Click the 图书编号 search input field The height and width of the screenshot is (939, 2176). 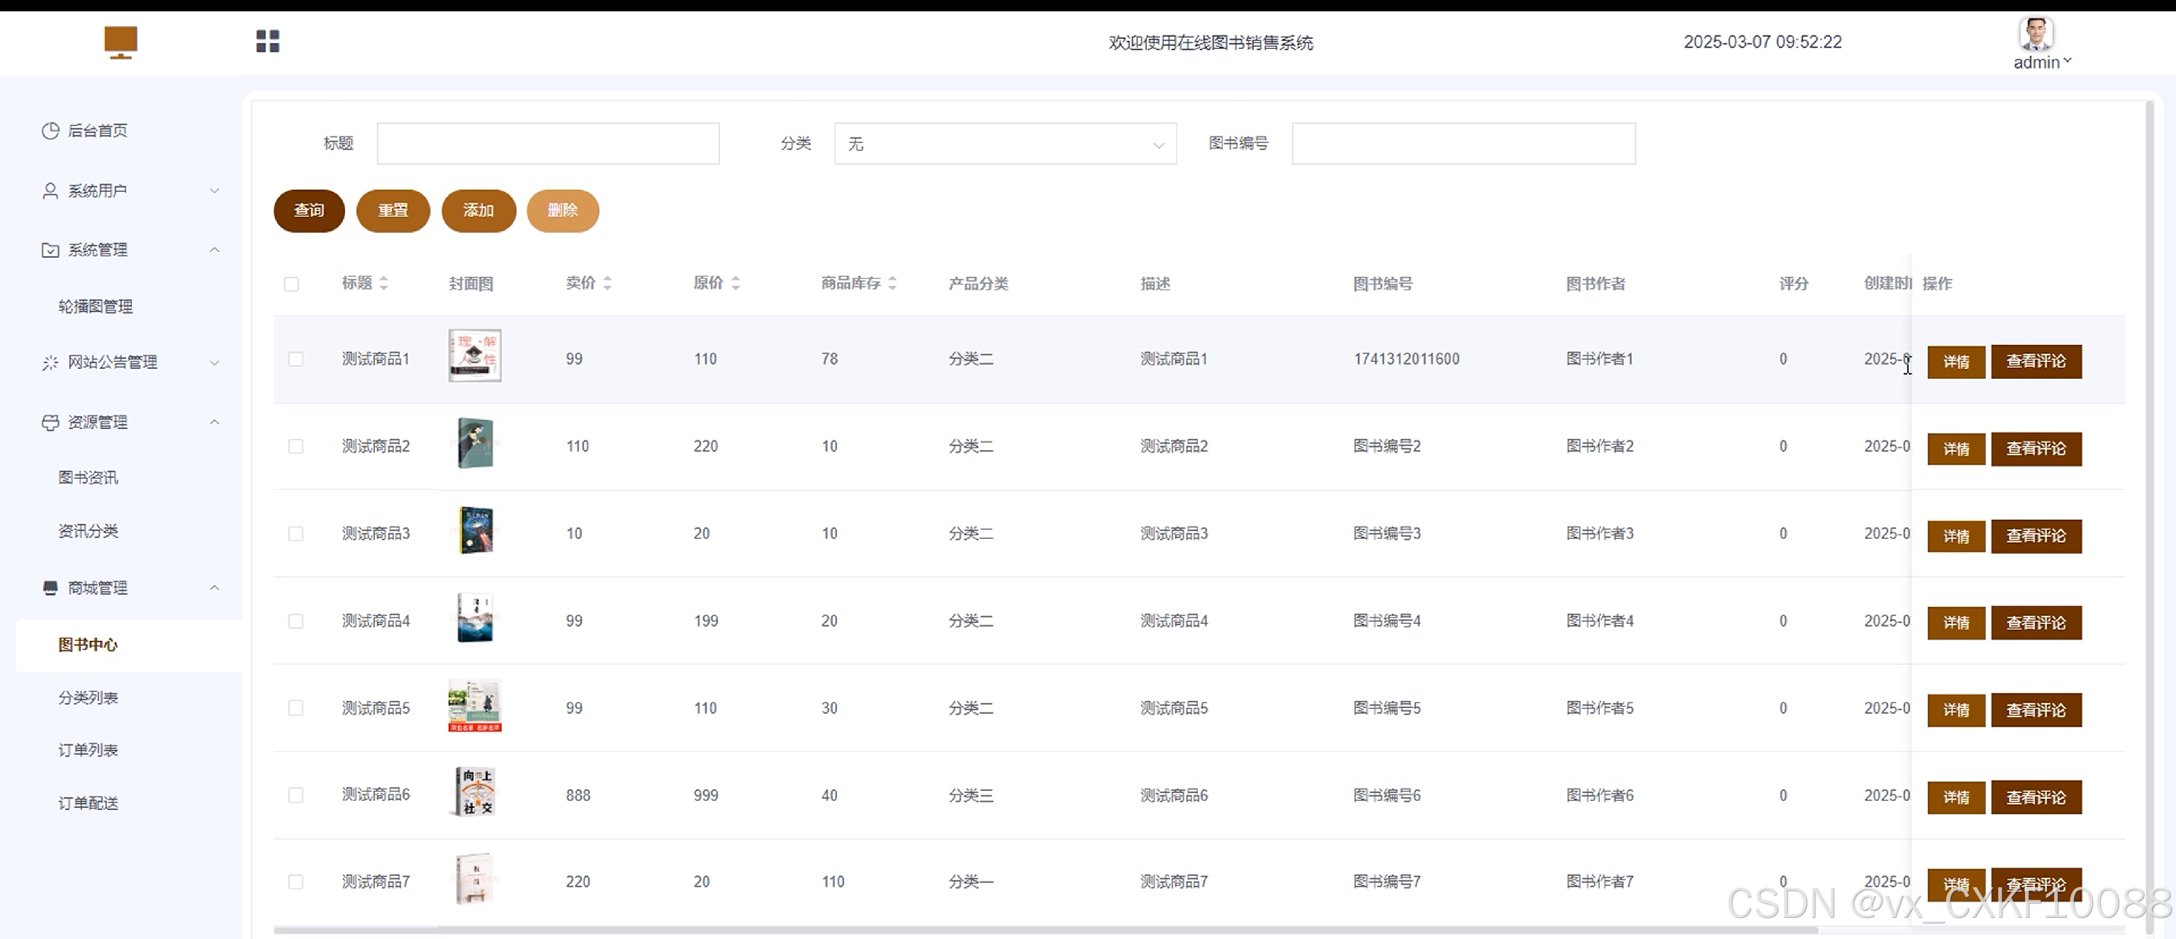(x=1463, y=144)
